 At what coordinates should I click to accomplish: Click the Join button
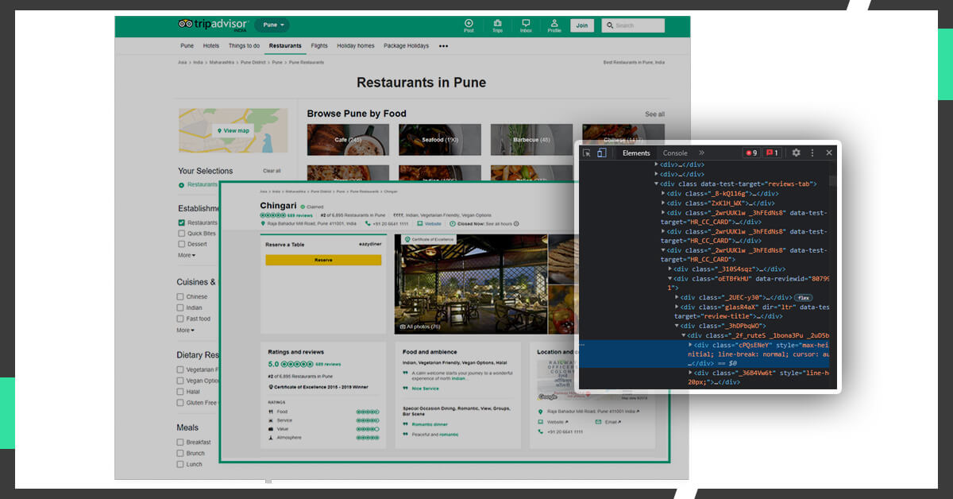click(x=582, y=25)
